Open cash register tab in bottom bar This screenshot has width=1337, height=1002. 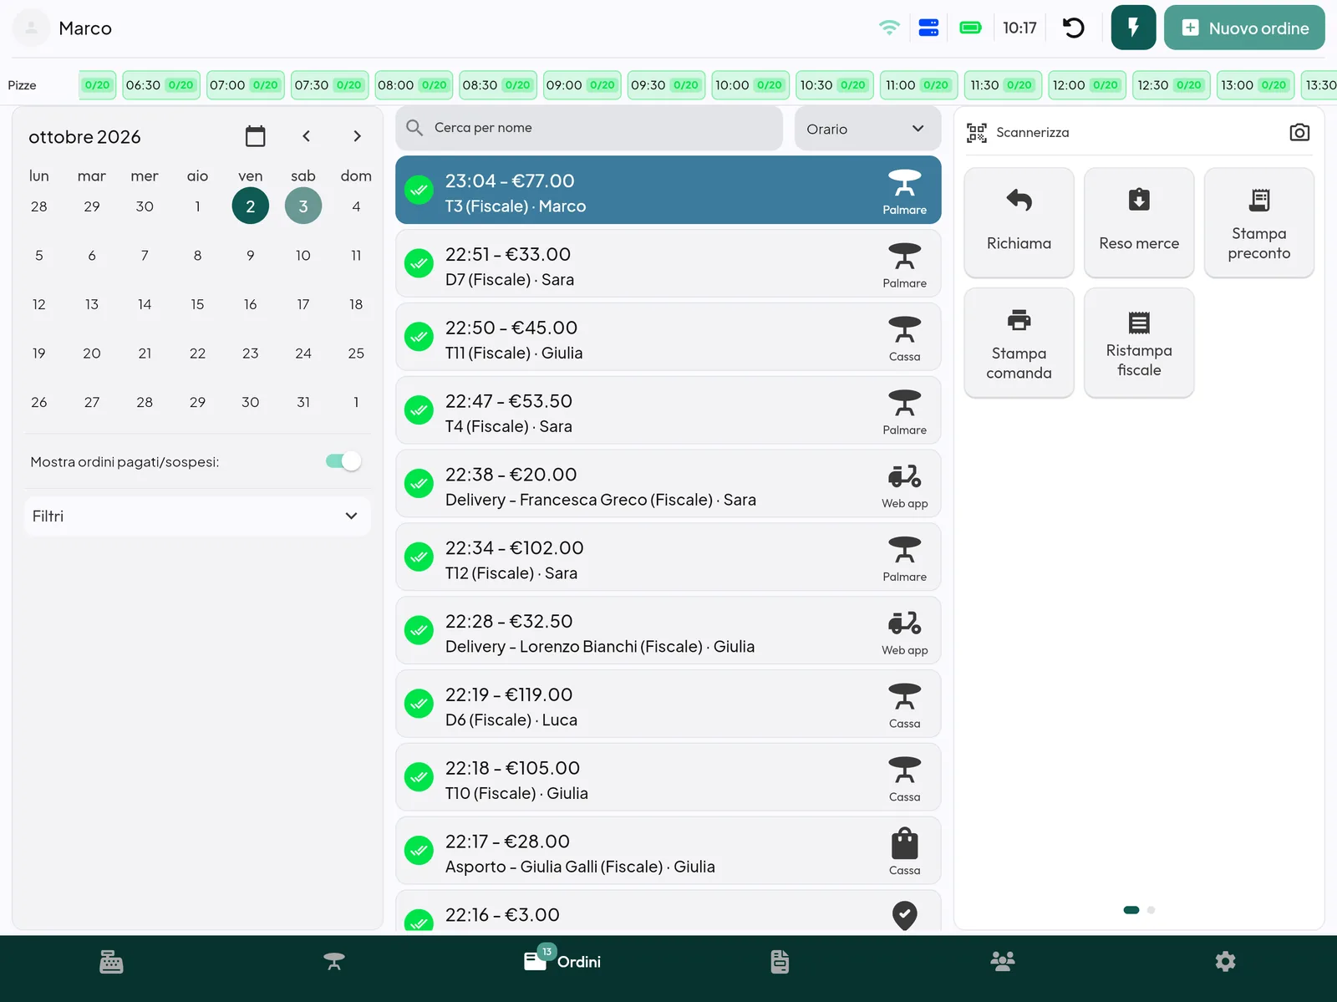(111, 962)
